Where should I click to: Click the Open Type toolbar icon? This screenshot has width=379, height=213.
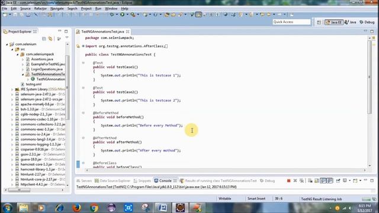(x=167, y=15)
